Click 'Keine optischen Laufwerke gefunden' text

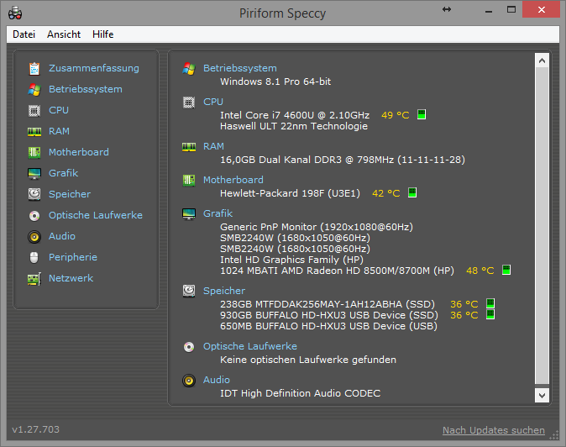coord(308,360)
